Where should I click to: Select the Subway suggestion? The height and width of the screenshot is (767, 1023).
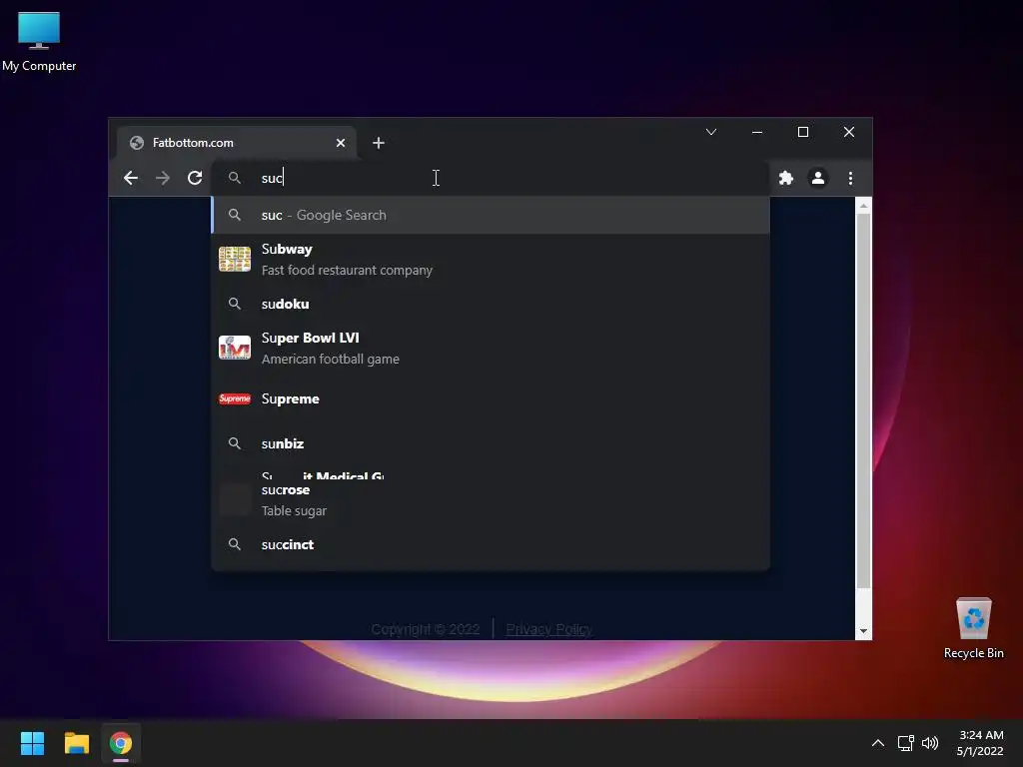[491, 260]
